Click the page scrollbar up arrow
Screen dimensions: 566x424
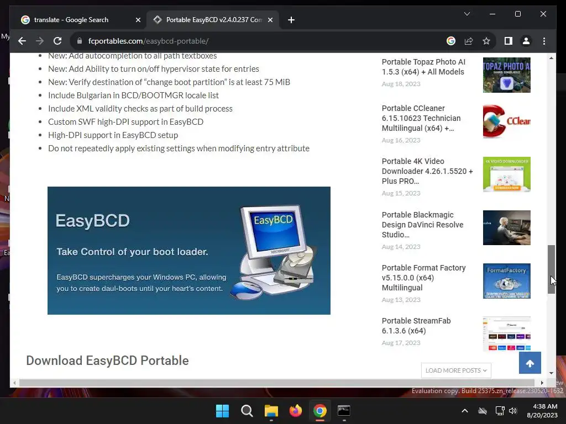pyautogui.click(x=551, y=58)
